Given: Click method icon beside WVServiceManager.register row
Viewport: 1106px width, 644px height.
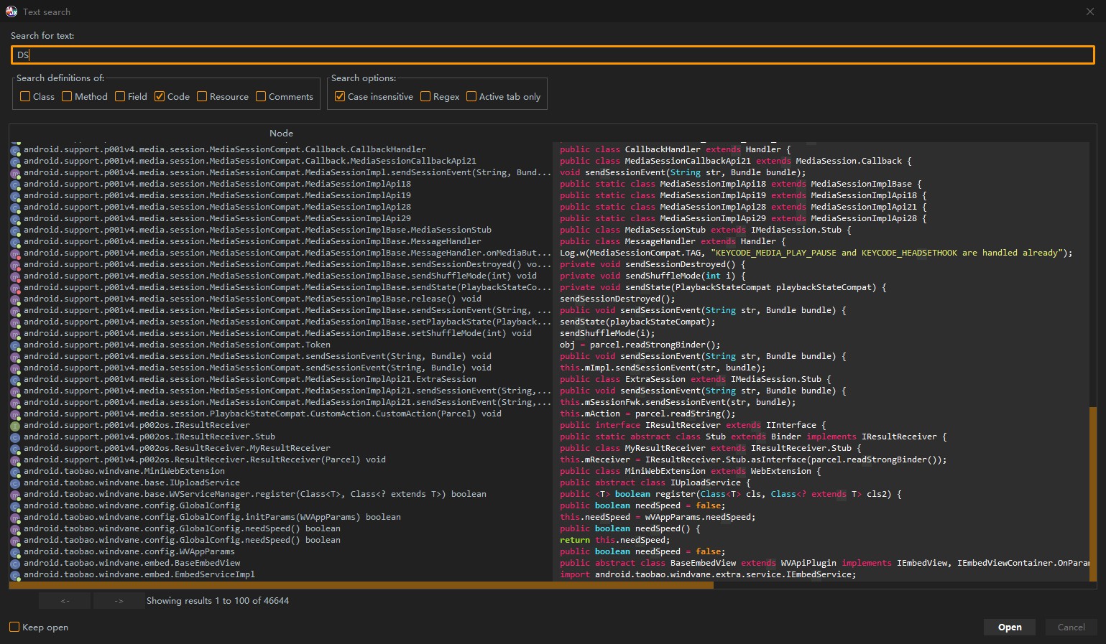Looking at the screenshot, I should [15, 495].
